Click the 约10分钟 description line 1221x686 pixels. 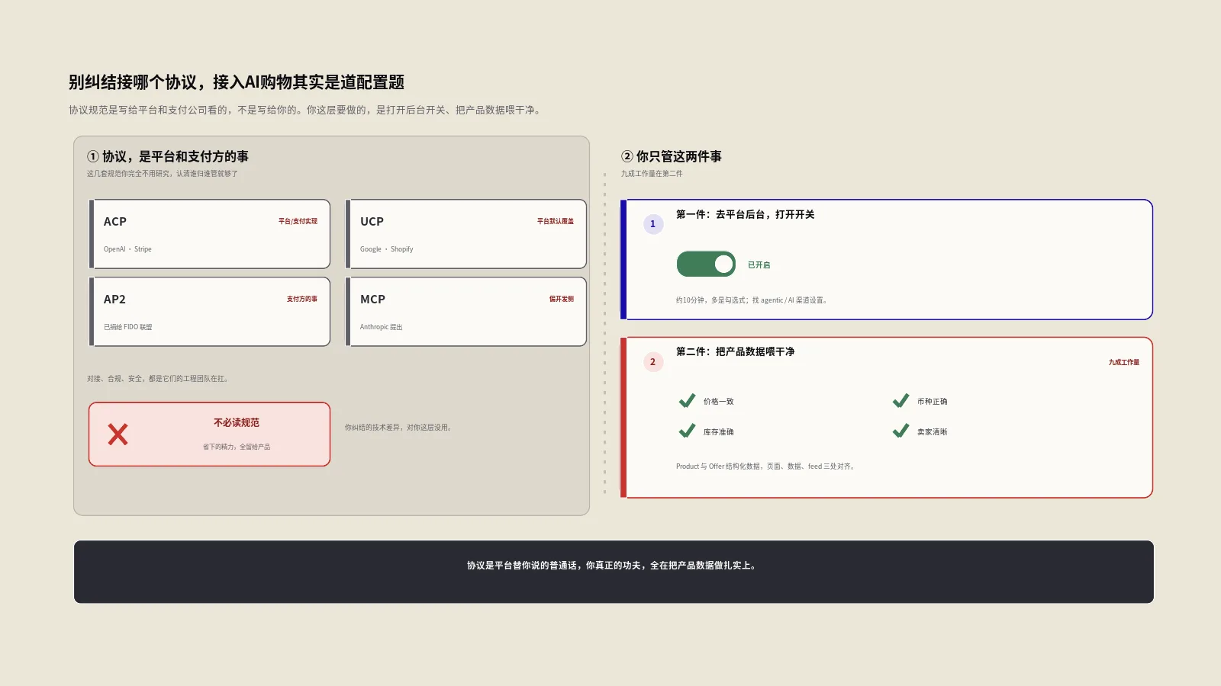coord(752,300)
